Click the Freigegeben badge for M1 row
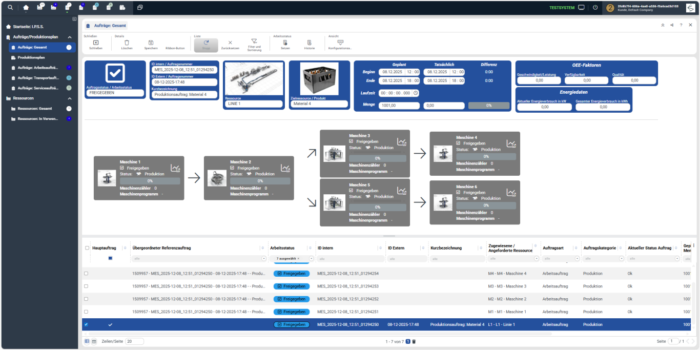The width and height of the screenshot is (700, 350). click(x=292, y=312)
